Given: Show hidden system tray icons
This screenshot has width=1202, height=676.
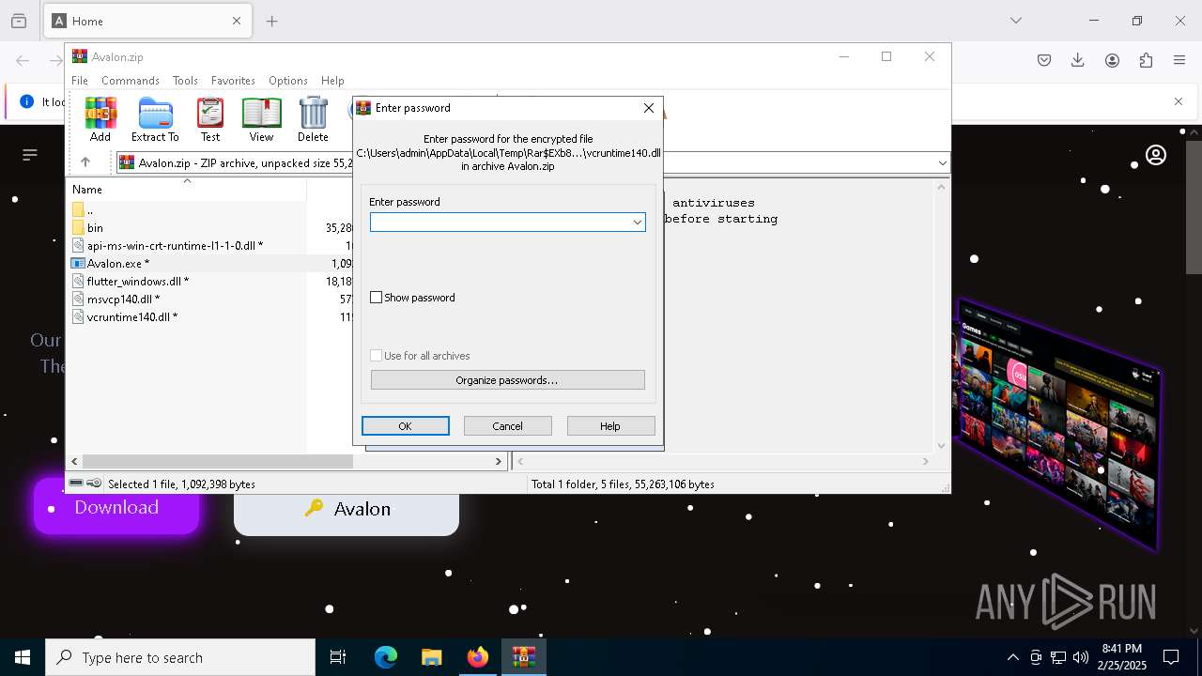Looking at the screenshot, I should click(1012, 657).
